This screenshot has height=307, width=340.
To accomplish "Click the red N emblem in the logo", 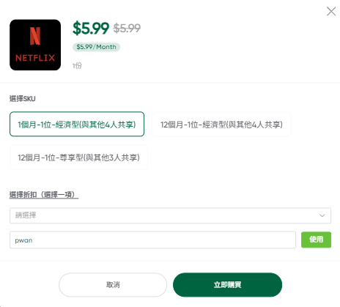I will coord(35,36).
